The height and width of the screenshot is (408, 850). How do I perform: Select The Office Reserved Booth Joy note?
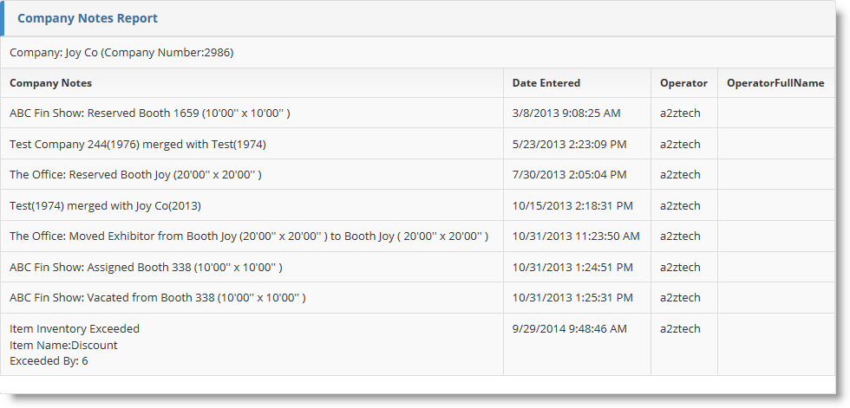coord(135,175)
